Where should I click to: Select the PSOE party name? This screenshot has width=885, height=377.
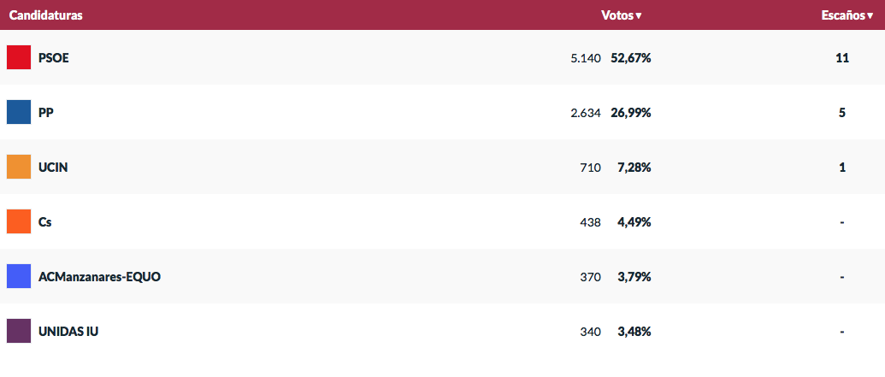tap(54, 57)
